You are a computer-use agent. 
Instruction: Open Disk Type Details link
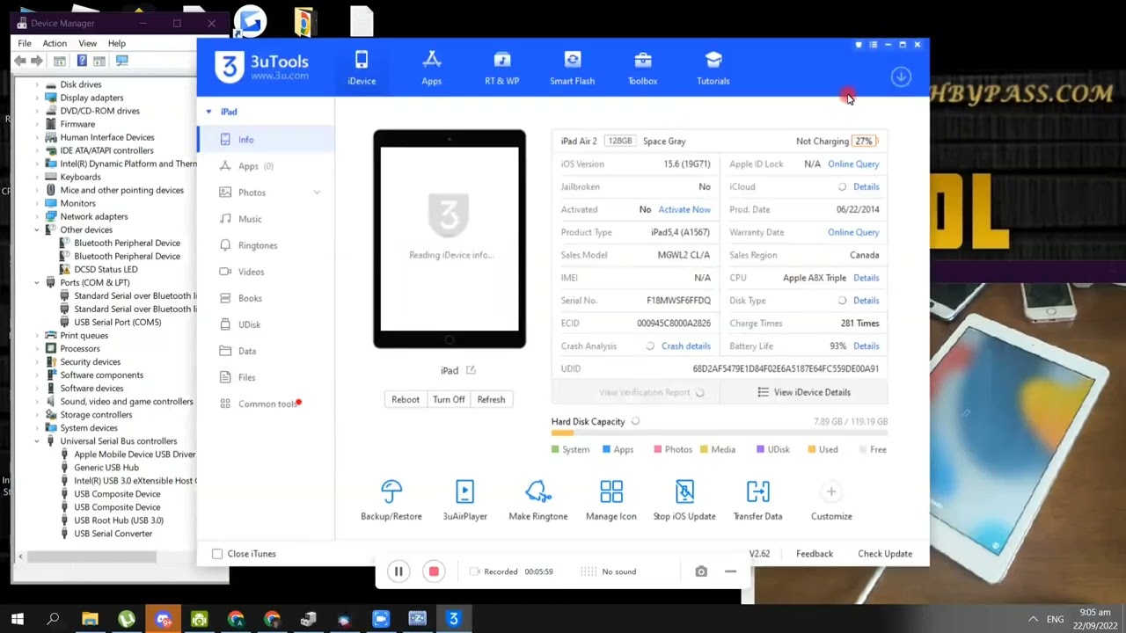click(866, 301)
